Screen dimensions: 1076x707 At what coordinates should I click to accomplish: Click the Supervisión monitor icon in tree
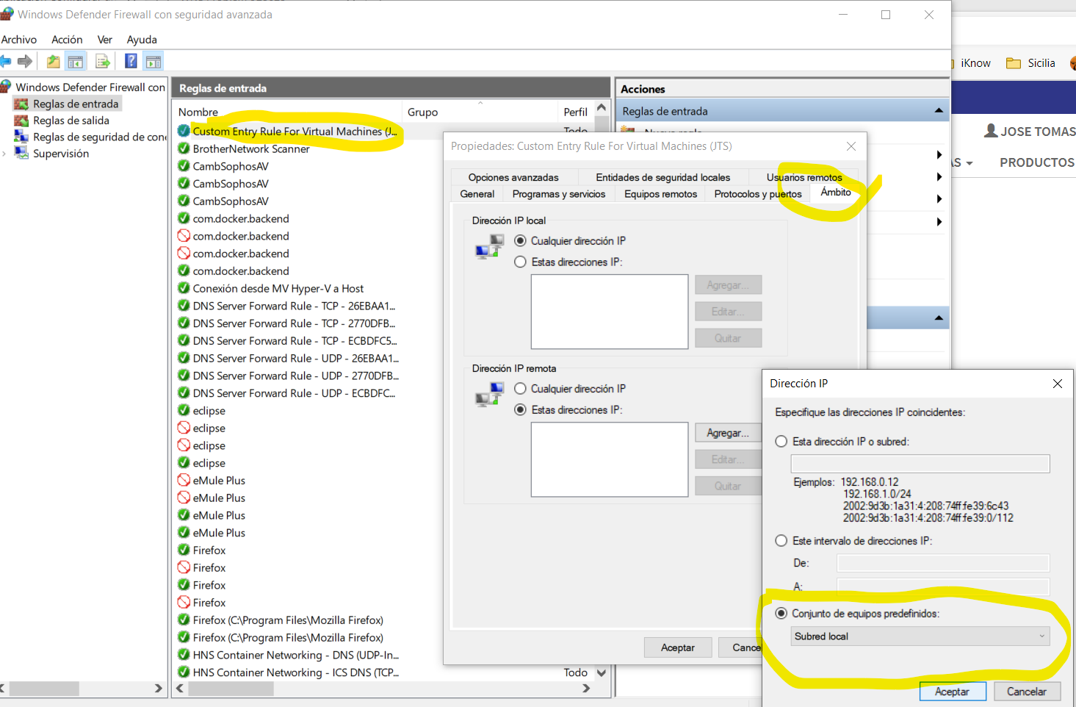[x=21, y=154]
